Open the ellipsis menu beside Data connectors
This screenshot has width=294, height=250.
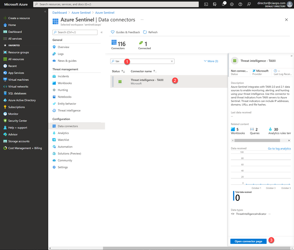point(142,20)
